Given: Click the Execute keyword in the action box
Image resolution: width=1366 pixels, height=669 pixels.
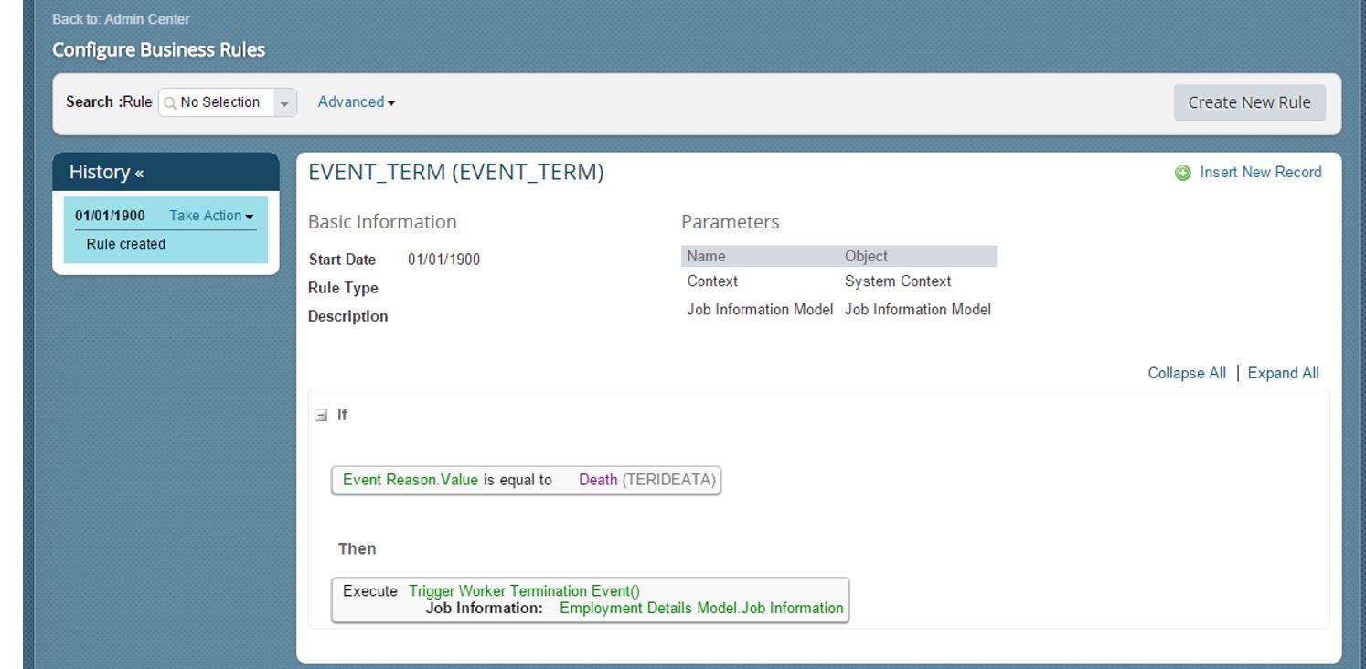Looking at the screenshot, I should (370, 590).
